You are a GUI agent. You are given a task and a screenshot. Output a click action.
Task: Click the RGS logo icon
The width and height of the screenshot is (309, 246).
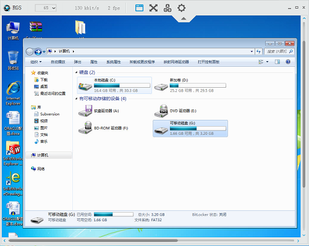[7, 8]
